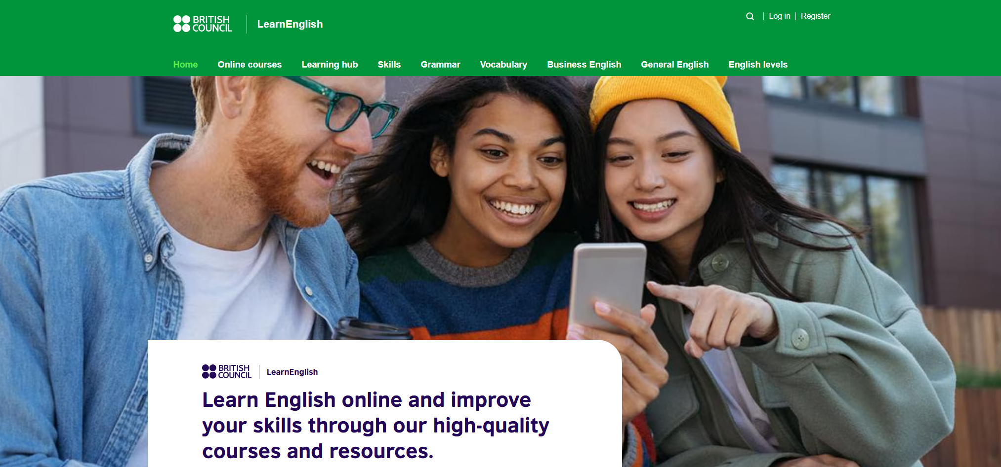Image resolution: width=1001 pixels, height=467 pixels.
Task: Navigate to the Grammar section
Action: pos(440,65)
